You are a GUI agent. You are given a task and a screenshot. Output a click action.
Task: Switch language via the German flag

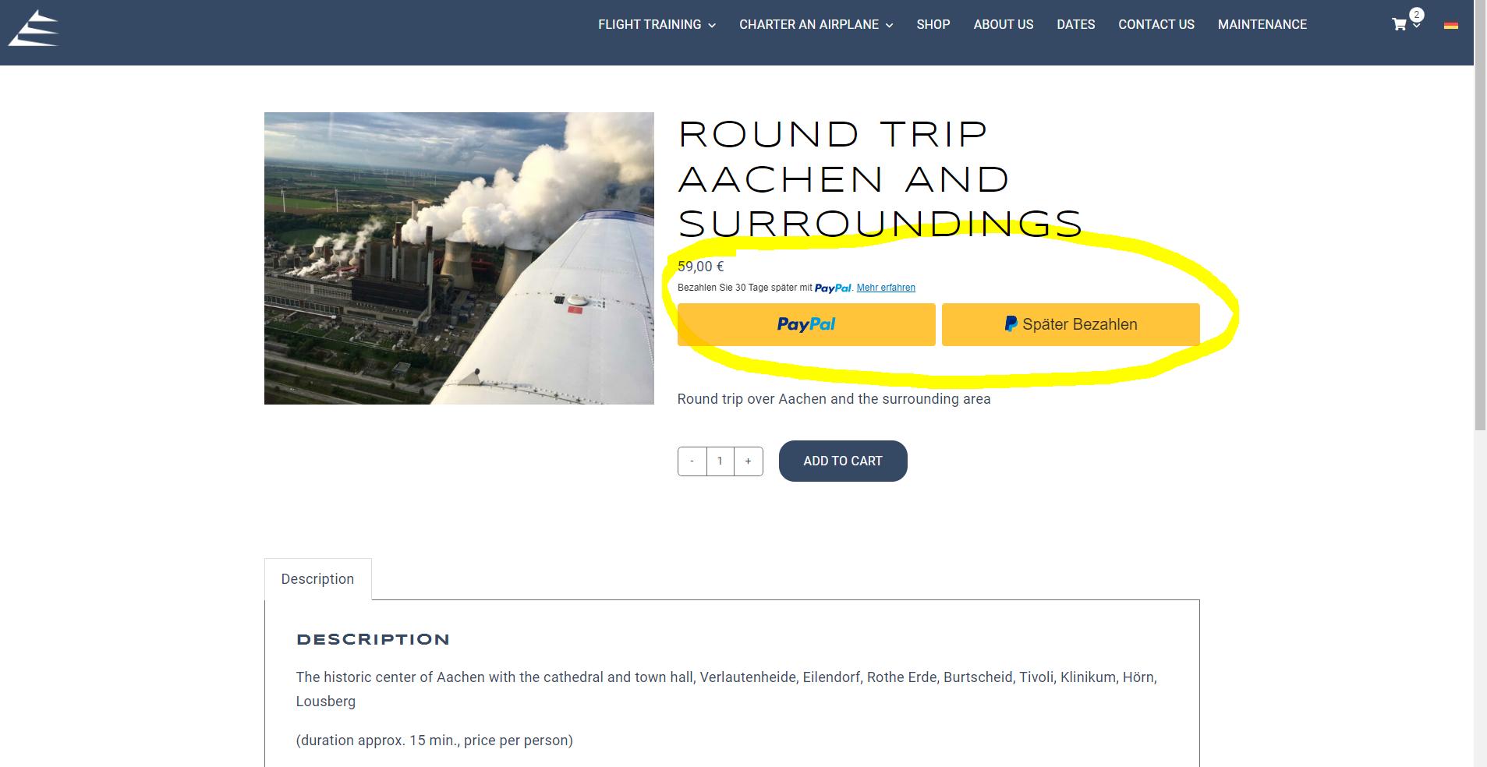click(x=1450, y=26)
